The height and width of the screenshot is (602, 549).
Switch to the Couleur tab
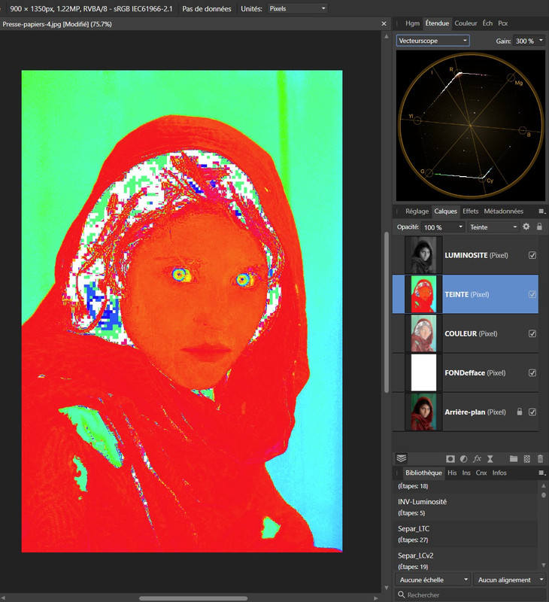466,23
